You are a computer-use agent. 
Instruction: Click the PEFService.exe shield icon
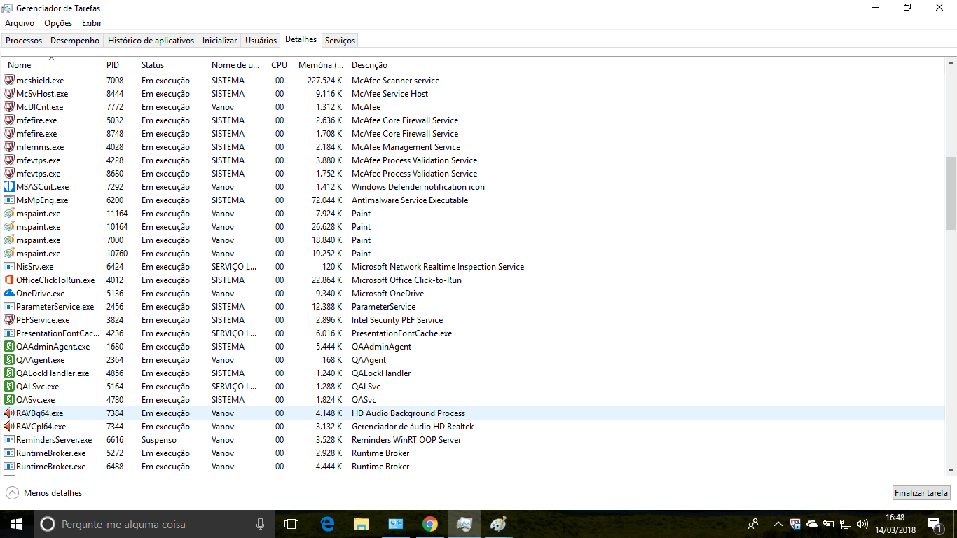9,320
